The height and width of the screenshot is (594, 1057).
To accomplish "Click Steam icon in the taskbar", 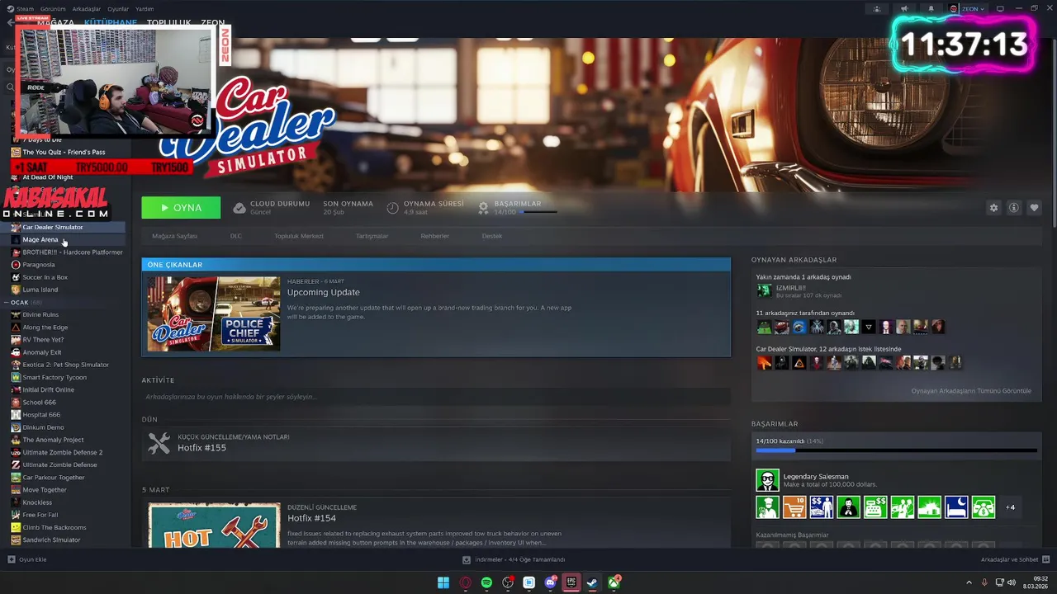I will click(592, 582).
